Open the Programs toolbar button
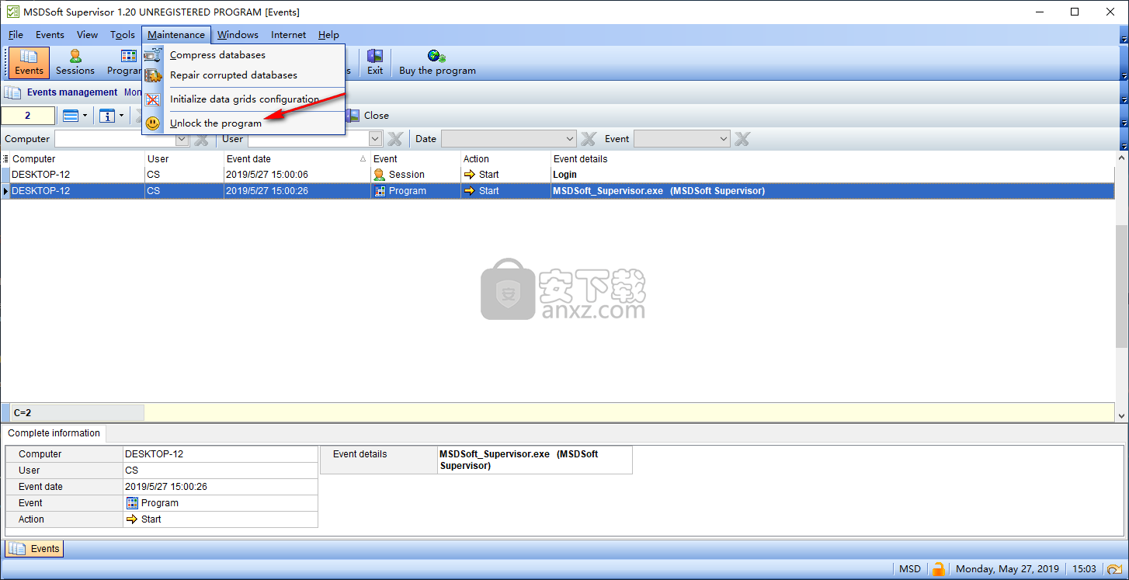Screen dimensions: 1129x580 pyautogui.click(x=123, y=62)
